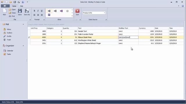The height and width of the screenshot is (104, 186).
Task: Apply the gray round skin icon
Action: (x=67, y=11)
